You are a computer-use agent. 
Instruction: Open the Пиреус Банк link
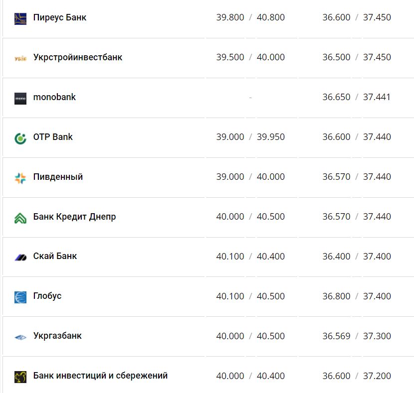pos(60,17)
